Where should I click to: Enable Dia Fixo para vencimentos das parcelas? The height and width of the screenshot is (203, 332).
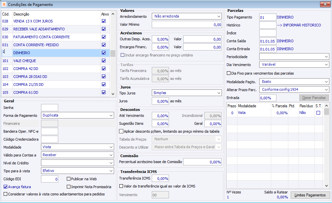(229, 73)
